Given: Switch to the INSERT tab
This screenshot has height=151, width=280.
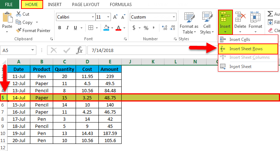Looking at the screenshot, I should pyautogui.click(x=55, y=5).
